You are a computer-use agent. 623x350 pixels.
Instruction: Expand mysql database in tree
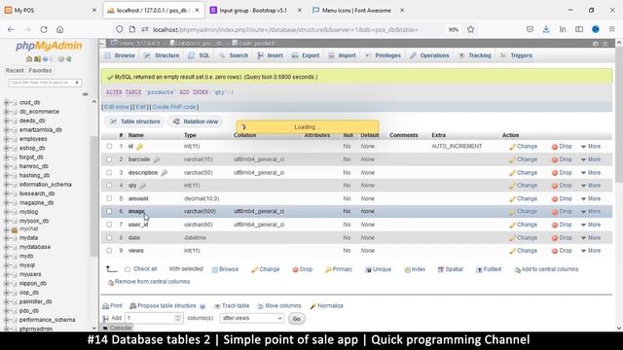pyautogui.click(x=7, y=265)
